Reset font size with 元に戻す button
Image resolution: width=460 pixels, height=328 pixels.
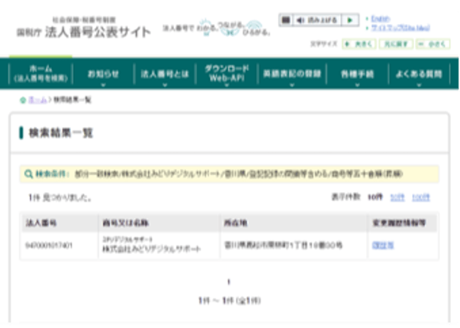(x=396, y=44)
